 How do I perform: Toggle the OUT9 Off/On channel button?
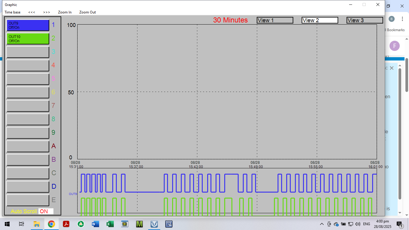pos(28,25)
